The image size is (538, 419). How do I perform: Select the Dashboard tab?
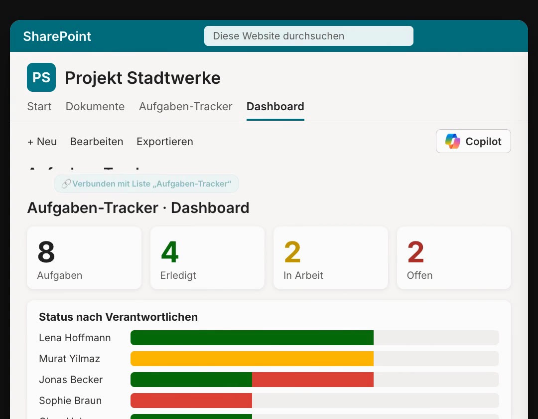pos(275,106)
